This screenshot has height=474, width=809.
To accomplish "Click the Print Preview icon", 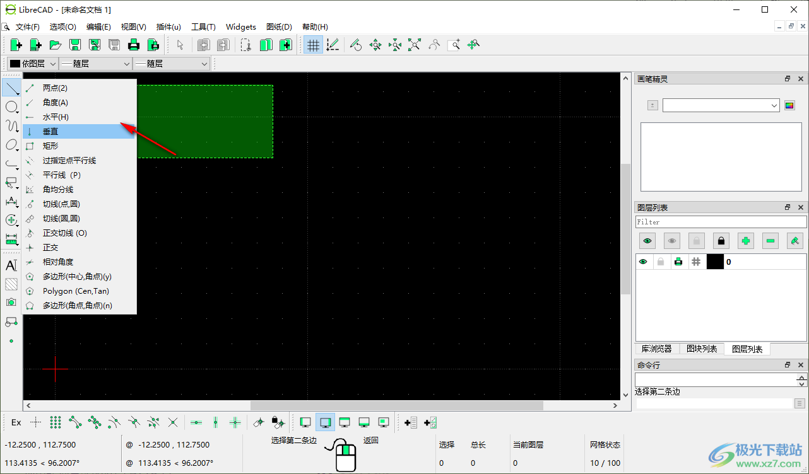I will click(x=153, y=45).
